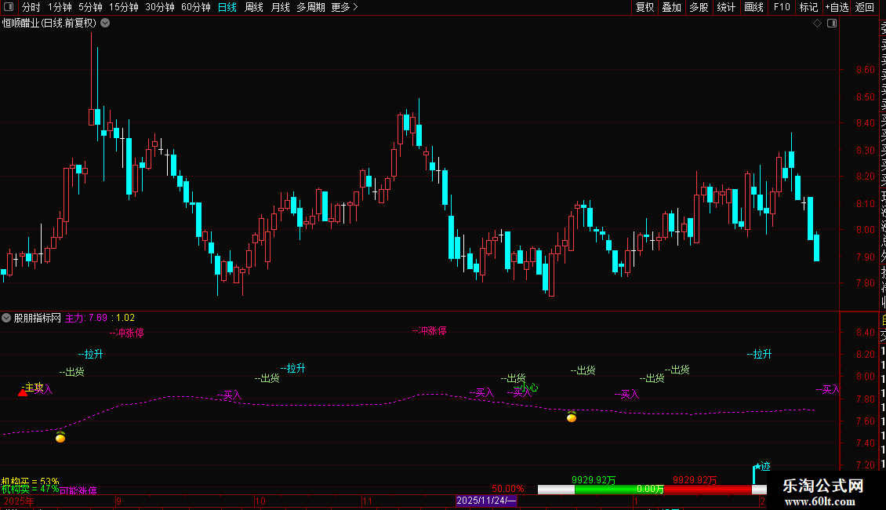Click the 7.20 label on indicator axis
Viewport: 886px width, 510px height.
(865, 465)
